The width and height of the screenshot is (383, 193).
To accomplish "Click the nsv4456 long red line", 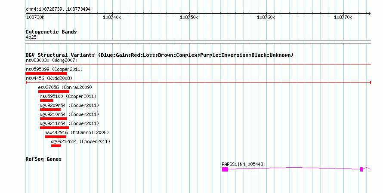I will click(x=198, y=83).
